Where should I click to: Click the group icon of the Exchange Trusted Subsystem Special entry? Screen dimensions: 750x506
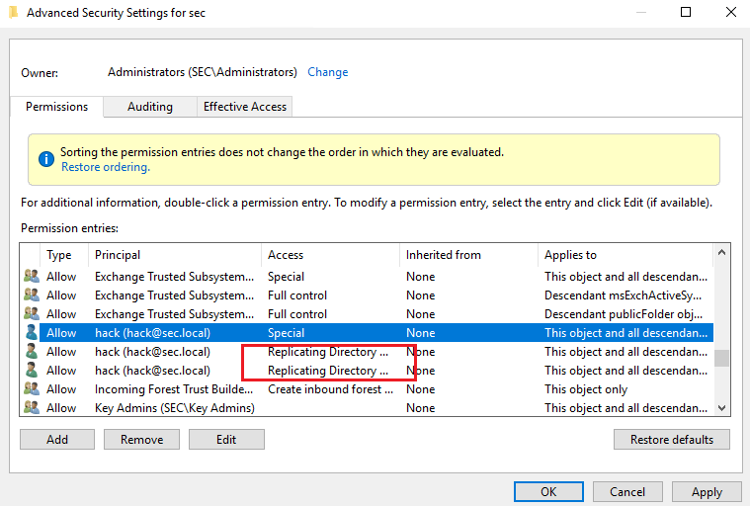pos(32,277)
